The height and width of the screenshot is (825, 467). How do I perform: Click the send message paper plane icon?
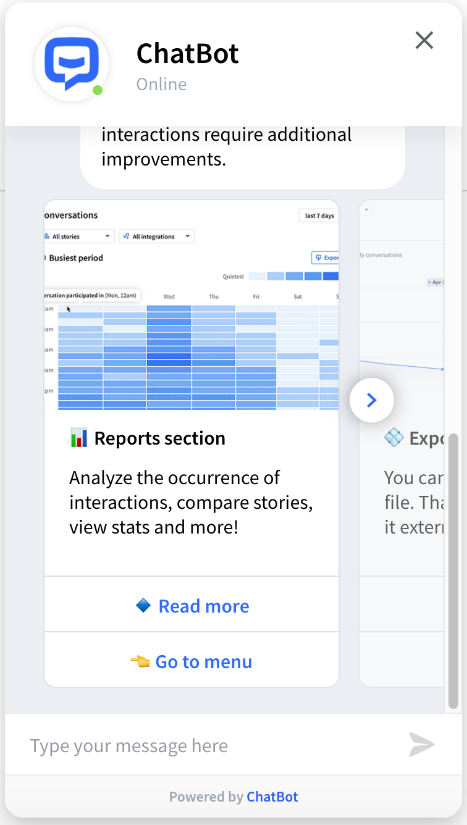tap(421, 745)
